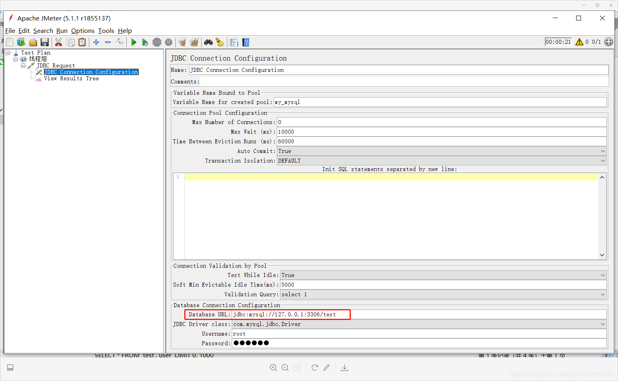The image size is (618, 381).
Task: Select JDBC Request in the tree
Action: [x=56, y=65]
